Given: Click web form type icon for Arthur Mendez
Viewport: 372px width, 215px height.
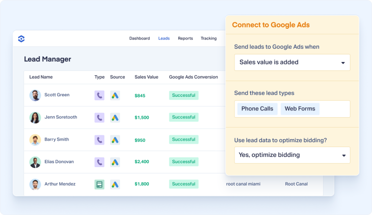Looking at the screenshot, I should (x=99, y=184).
